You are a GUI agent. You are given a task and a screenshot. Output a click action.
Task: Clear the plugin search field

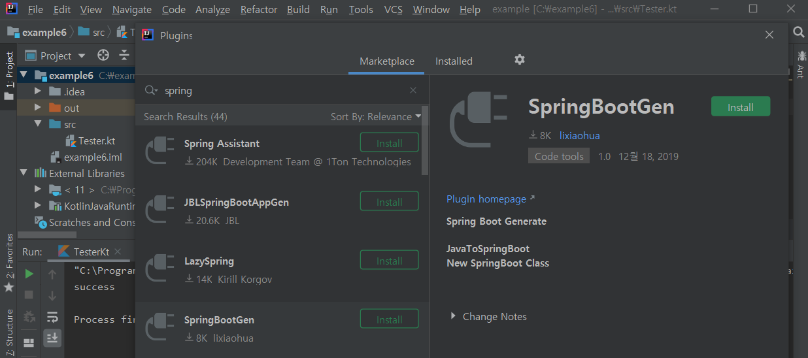(x=413, y=91)
